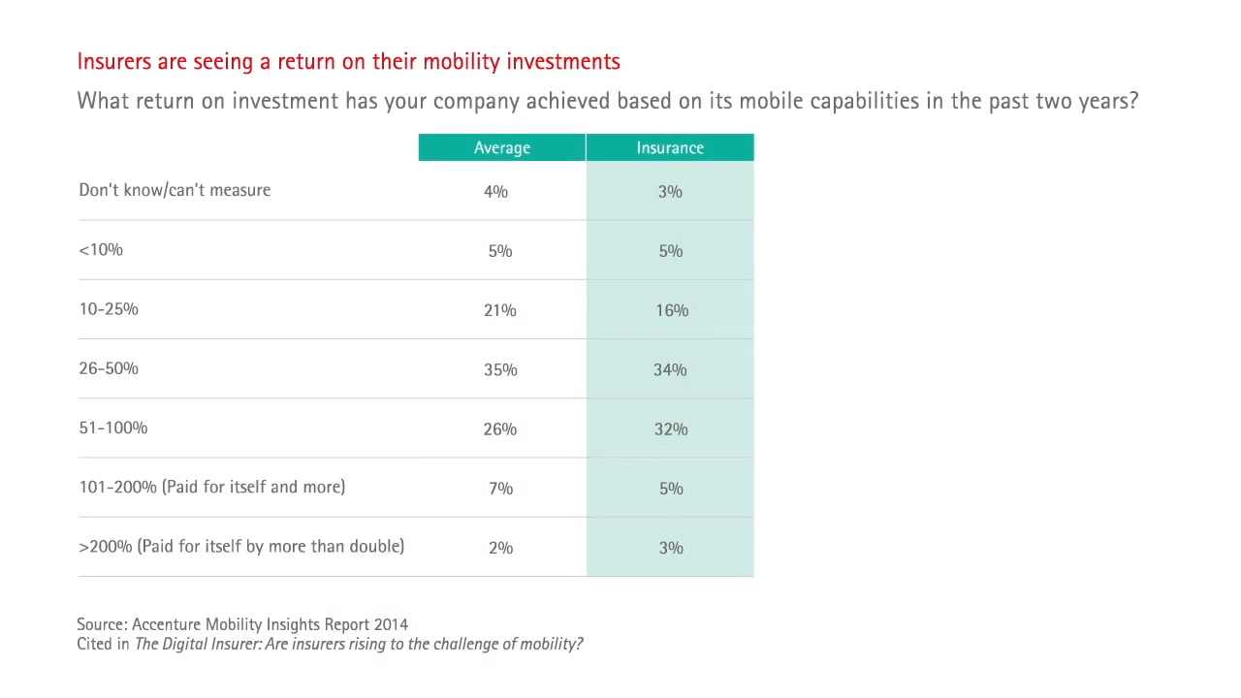Click the Average value 7% cell
Image resolution: width=1241 pixels, height=698 pixels.
click(500, 489)
